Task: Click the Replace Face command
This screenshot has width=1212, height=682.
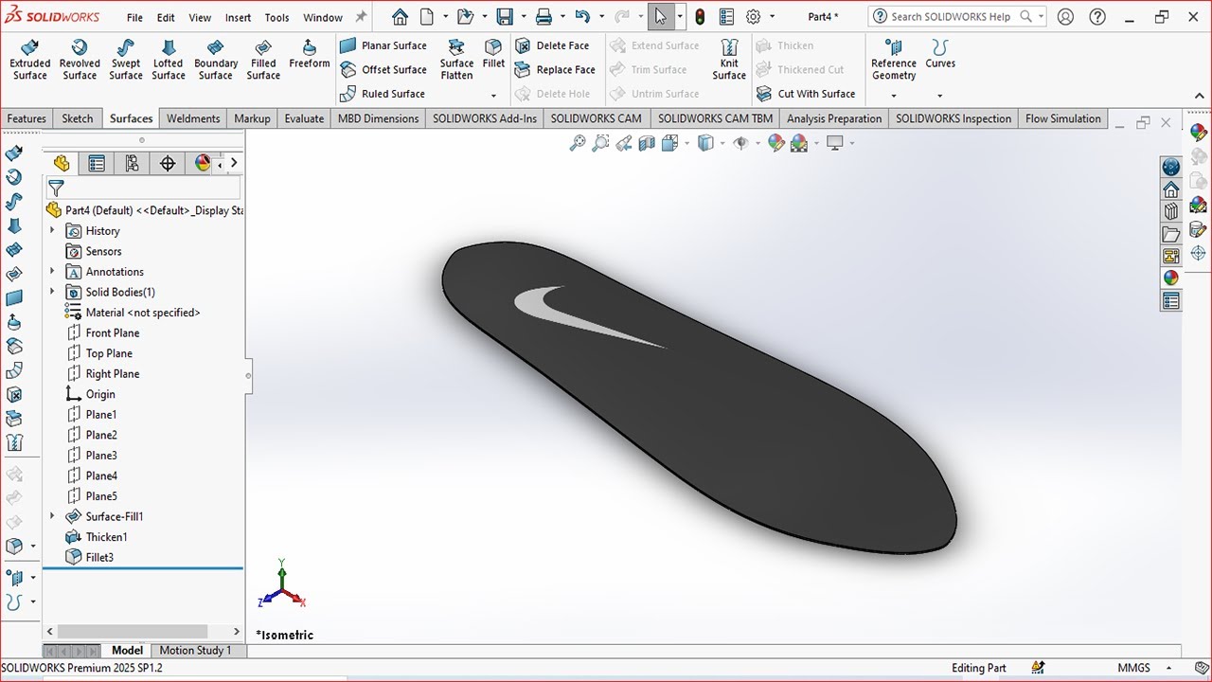Action: 555,70
